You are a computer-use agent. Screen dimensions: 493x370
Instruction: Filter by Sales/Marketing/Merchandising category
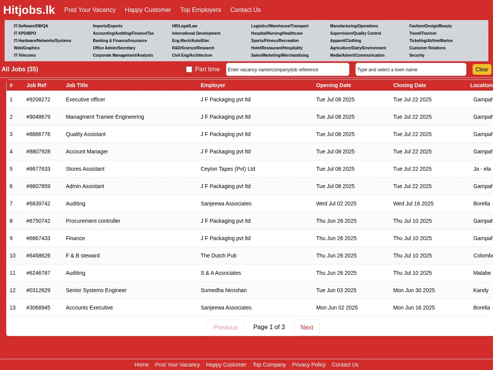280,55
